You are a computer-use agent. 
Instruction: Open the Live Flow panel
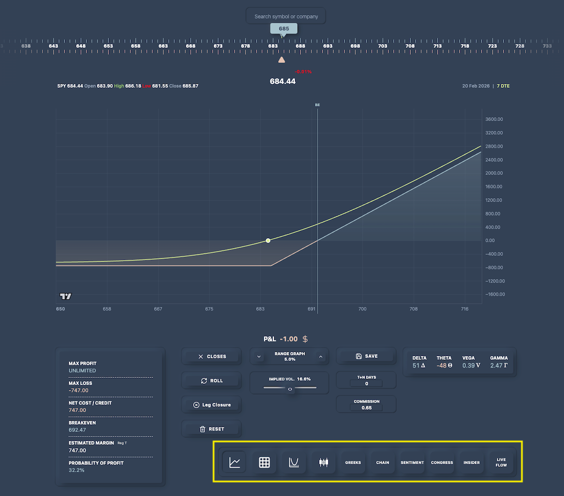click(501, 462)
